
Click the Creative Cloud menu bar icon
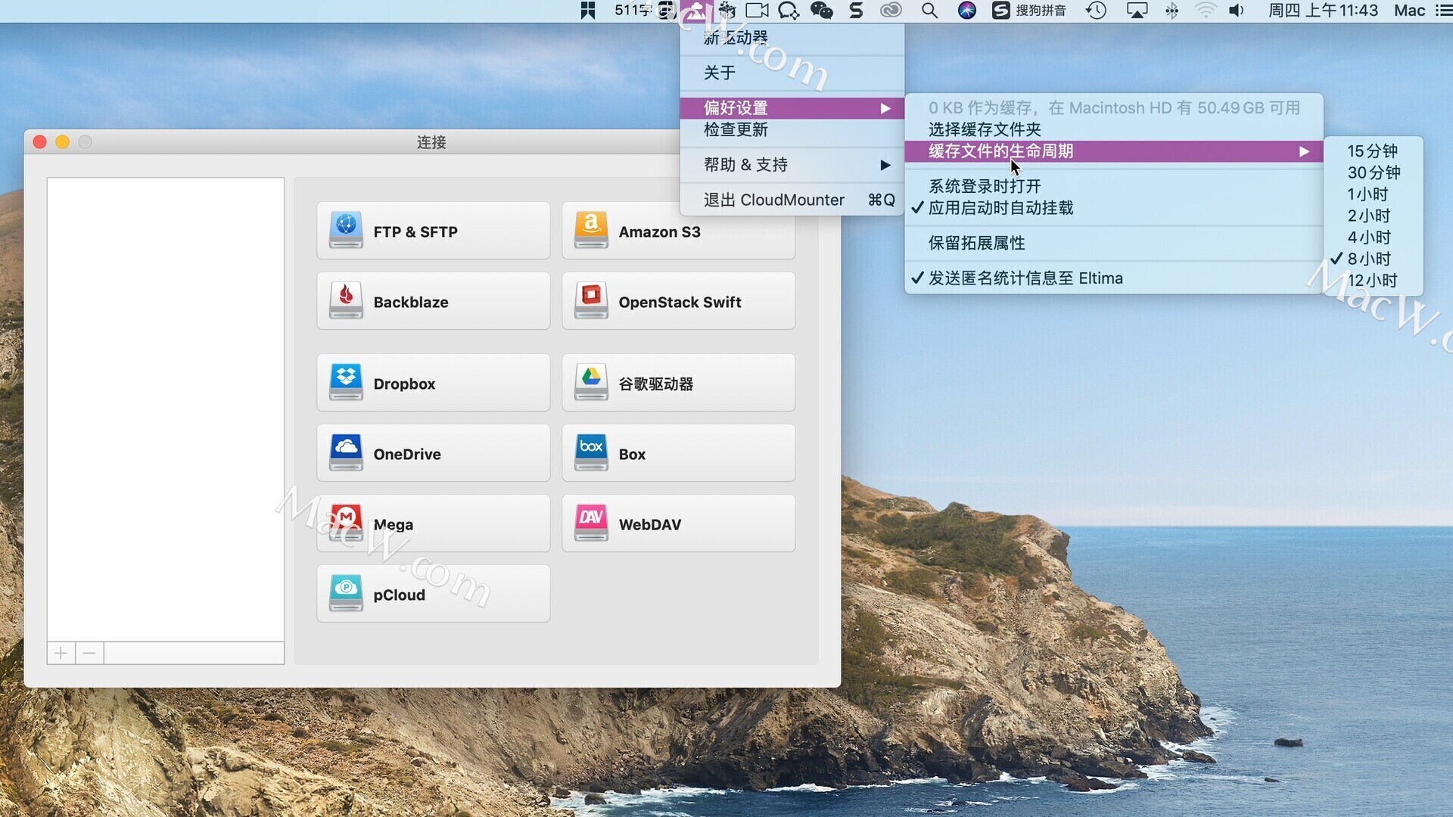(x=891, y=11)
